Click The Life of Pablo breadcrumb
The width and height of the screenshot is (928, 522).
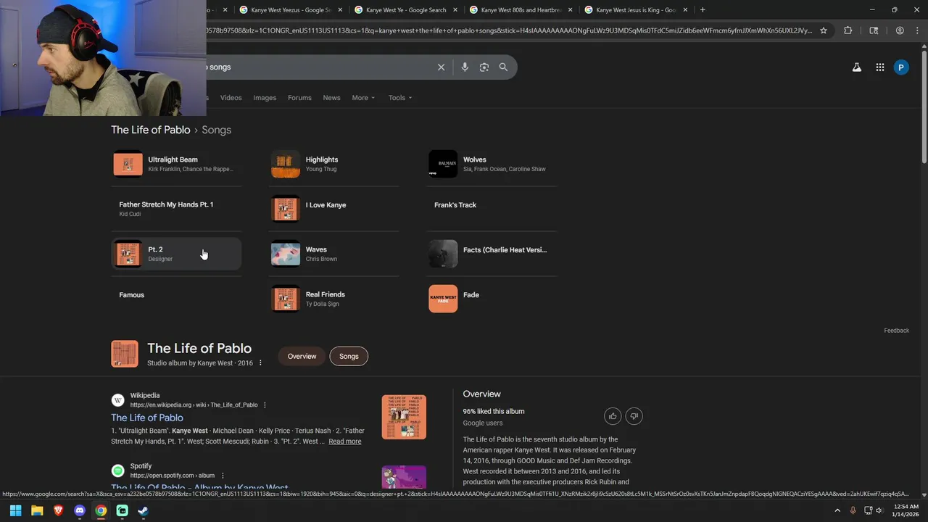click(x=150, y=130)
